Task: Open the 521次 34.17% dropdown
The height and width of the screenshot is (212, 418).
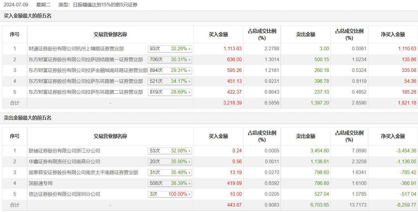Action: point(170,81)
